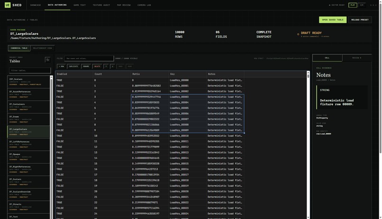Click the tables list scrollbar

[x=51, y=147]
